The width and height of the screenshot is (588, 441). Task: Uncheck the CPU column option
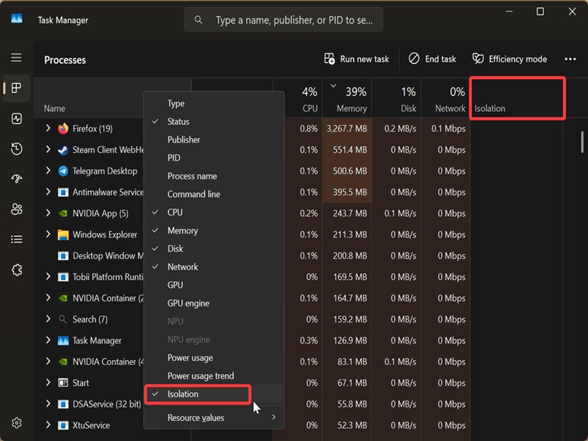pos(214,212)
